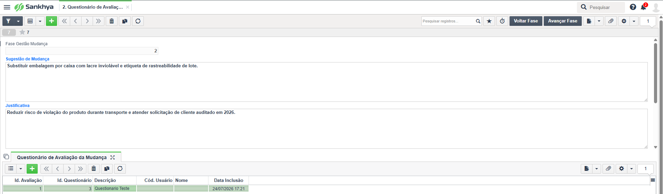Open the help question mark icon
Viewport: 663px width, 194px height.
tap(633, 7)
